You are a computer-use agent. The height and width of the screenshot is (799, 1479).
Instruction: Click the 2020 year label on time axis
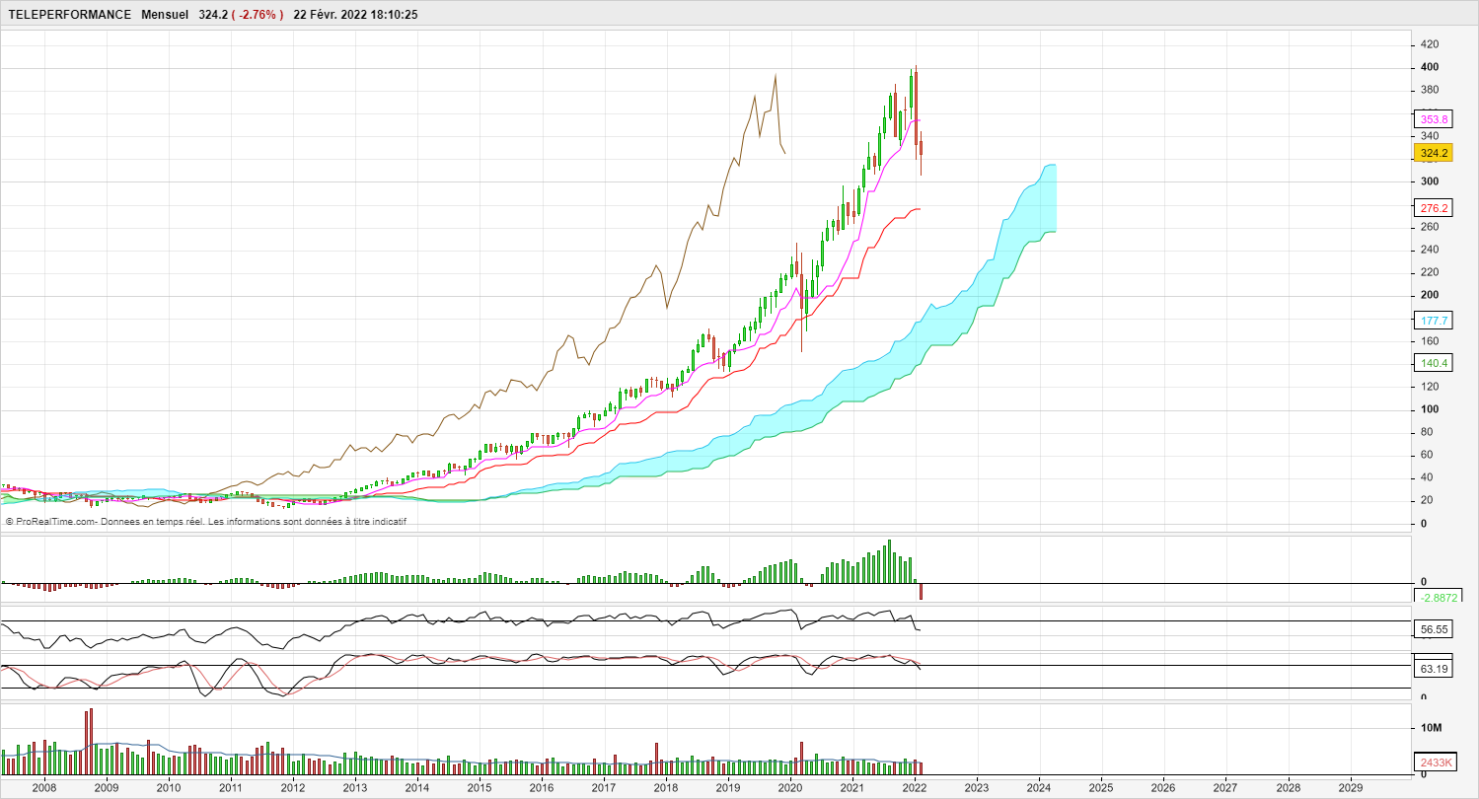790,788
